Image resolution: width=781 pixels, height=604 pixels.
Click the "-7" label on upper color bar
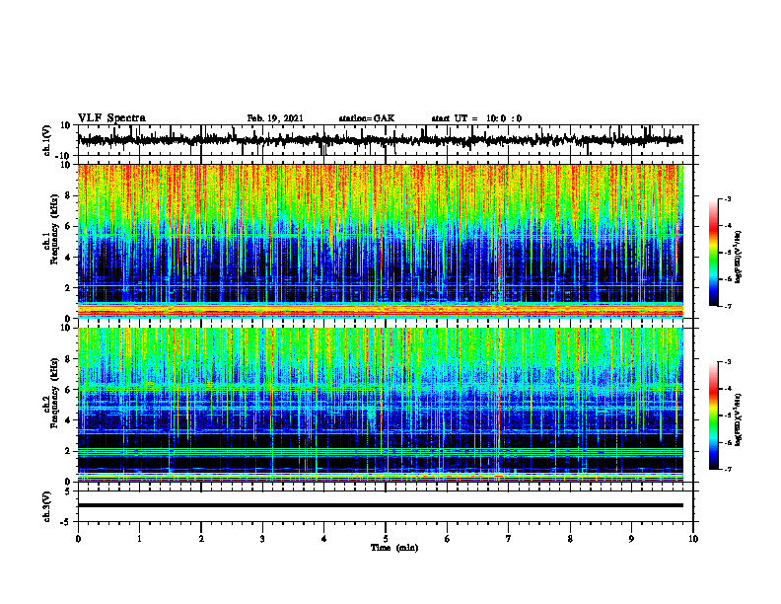coord(728,306)
